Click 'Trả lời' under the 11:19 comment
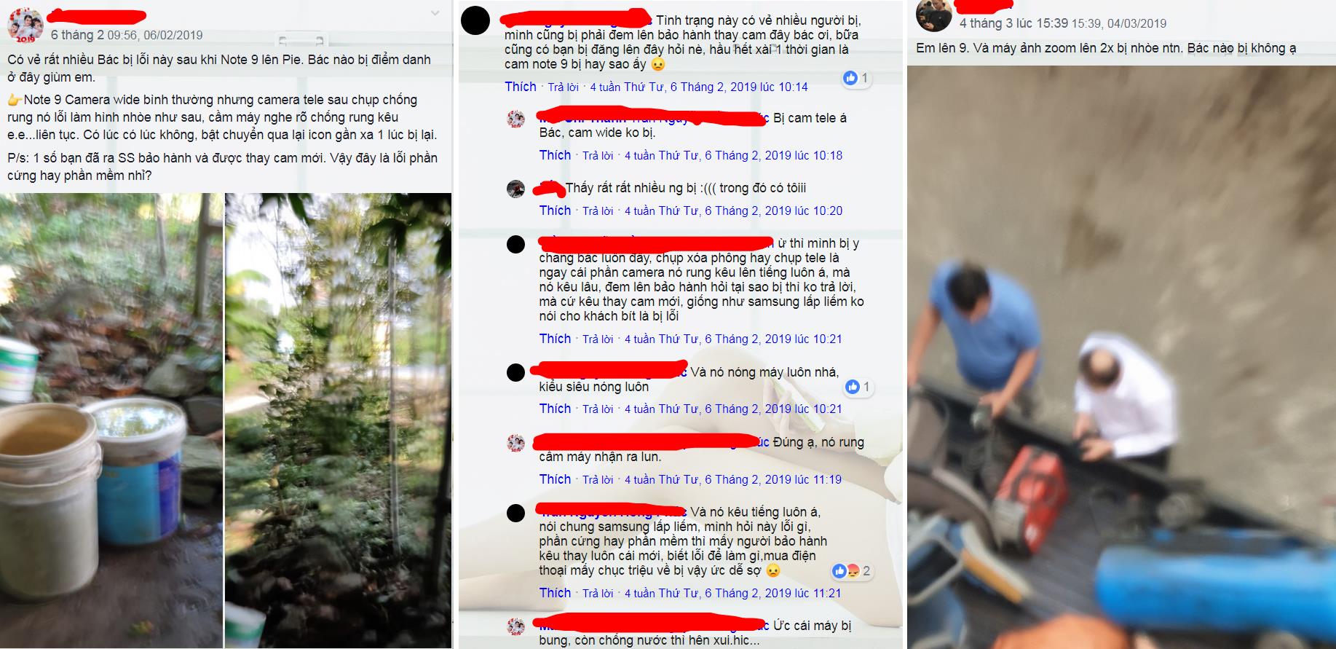Image resolution: width=1336 pixels, height=649 pixels. coord(598,480)
